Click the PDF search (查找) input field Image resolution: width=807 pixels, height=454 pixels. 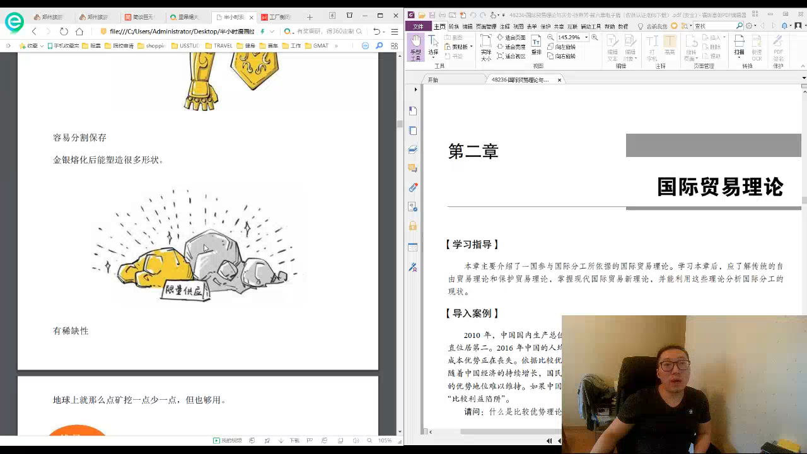(714, 26)
